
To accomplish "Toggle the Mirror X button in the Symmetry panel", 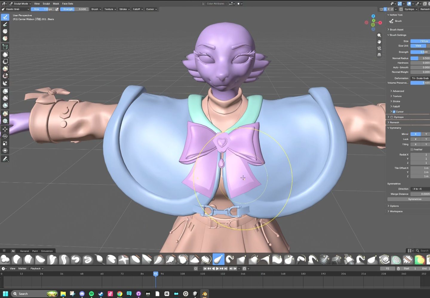I will coord(415,134).
